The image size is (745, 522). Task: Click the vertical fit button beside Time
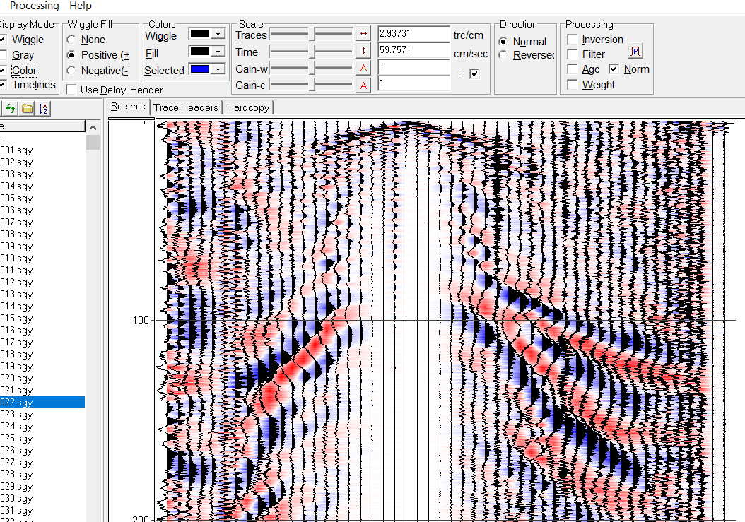click(x=363, y=51)
